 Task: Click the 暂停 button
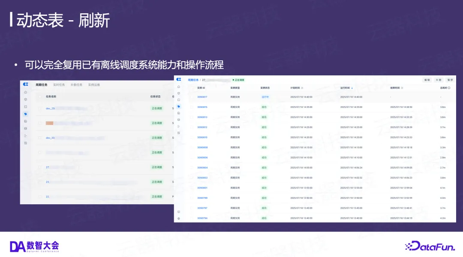(450, 80)
